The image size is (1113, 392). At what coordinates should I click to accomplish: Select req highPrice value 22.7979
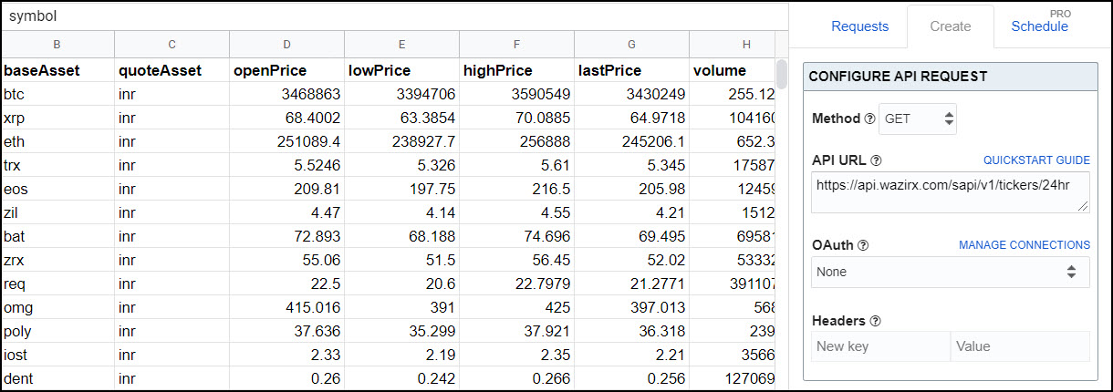[516, 284]
